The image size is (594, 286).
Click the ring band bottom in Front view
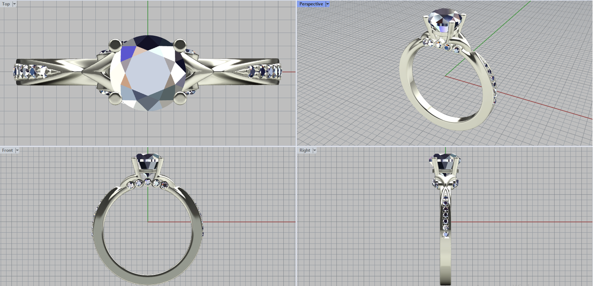coord(148,280)
